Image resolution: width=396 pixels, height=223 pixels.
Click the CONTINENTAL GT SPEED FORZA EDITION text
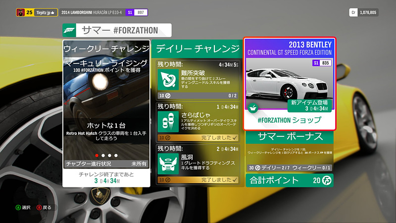click(x=290, y=53)
